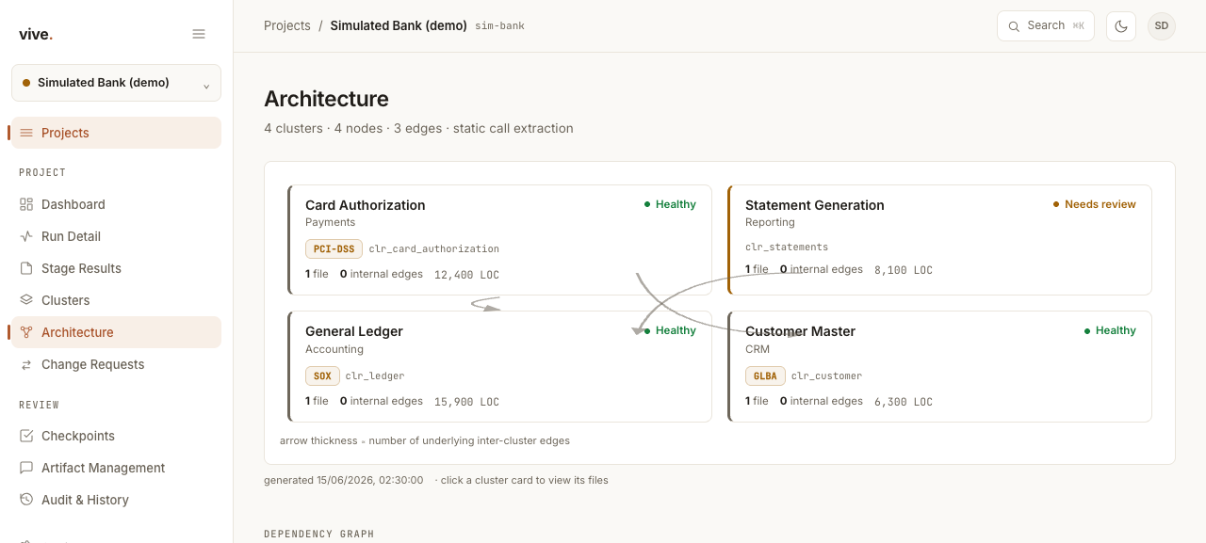Click the Needs review status label
Screen dimensions: 1206x543
pos(1094,204)
